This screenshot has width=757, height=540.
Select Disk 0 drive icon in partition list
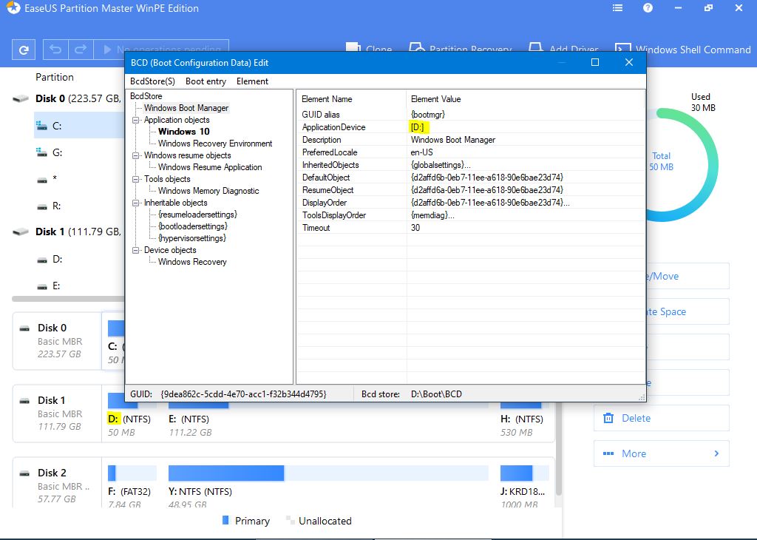pyautogui.click(x=21, y=98)
